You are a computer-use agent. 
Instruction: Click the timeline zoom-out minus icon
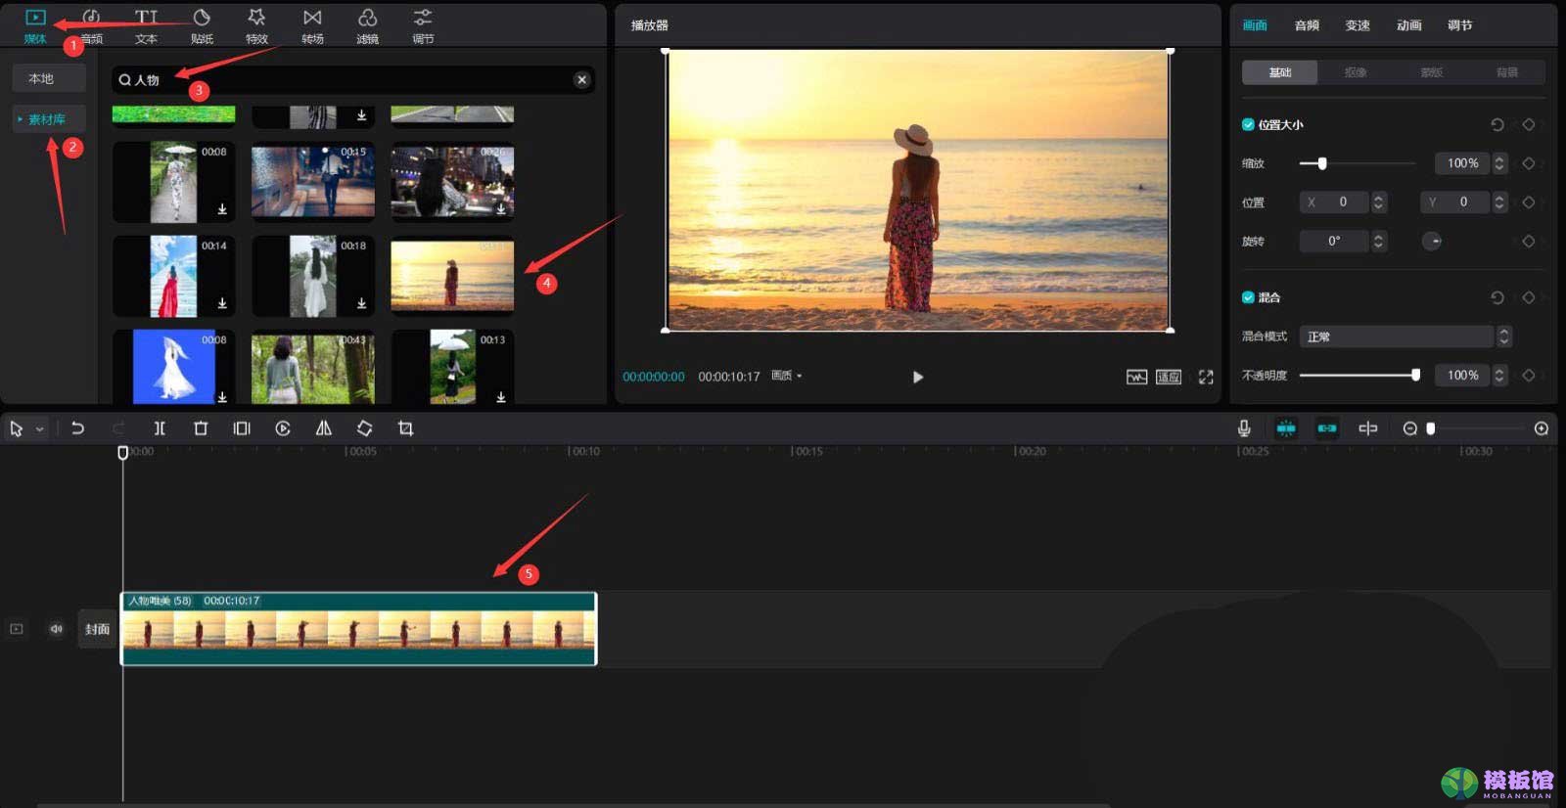[1409, 428]
